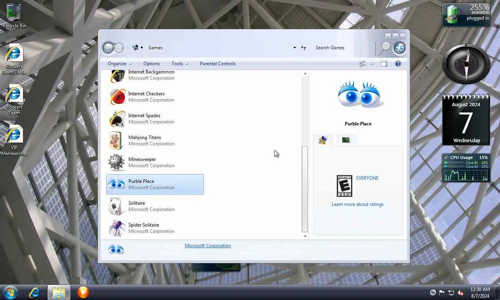Open the performance tab in preview pane
The width and height of the screenshot is (500, 300).
pos(346,140)
